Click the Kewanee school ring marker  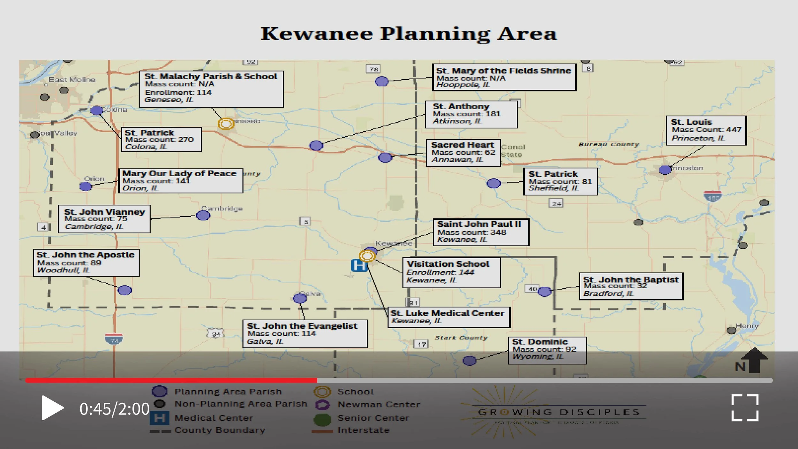tap(367, 256)
